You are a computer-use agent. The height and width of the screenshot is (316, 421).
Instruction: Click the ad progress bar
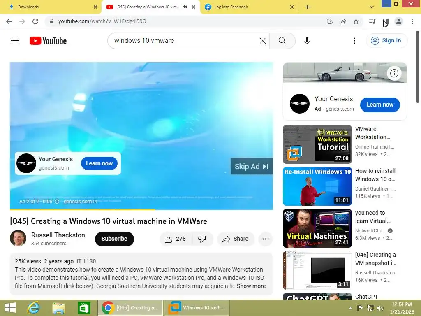141,209
